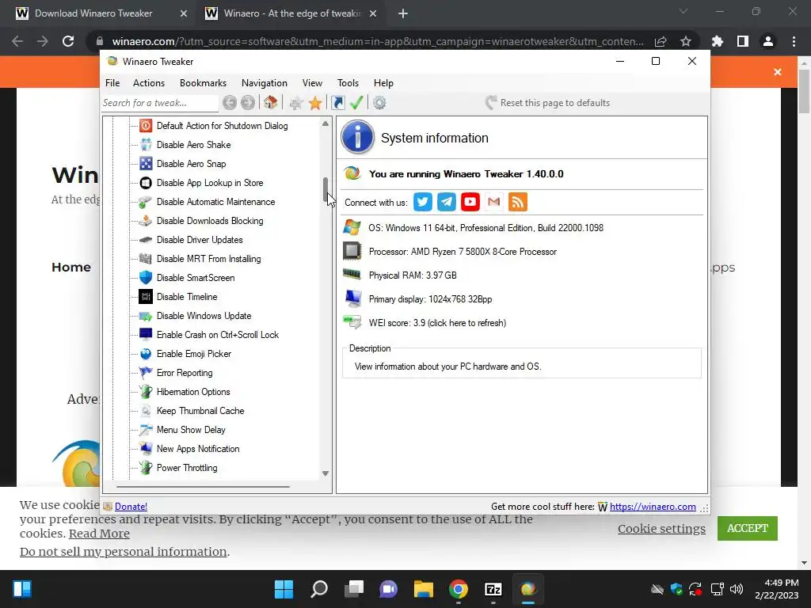Open Chrome profile avatar icon
811x608 pixels.
(x=768, y=41)
